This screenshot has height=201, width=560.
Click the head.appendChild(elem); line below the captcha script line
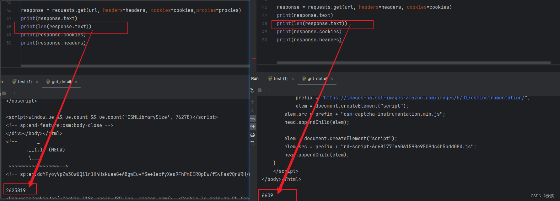(x=317, y=122)
